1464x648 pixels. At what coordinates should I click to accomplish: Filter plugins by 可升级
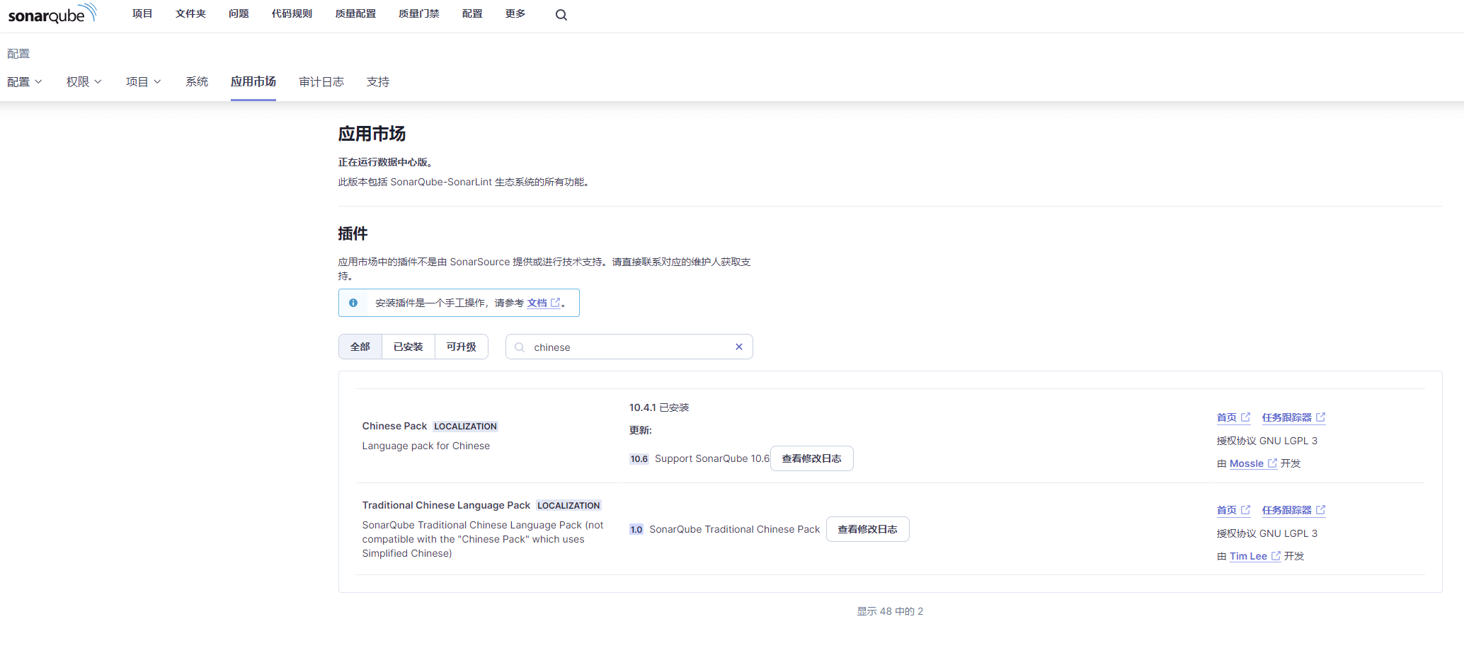(462, 347)
